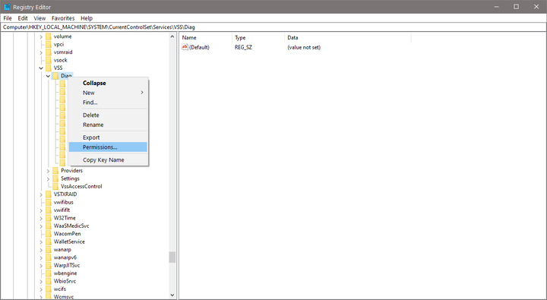Open the New submenu arrow
Screen dimensions: 547x300
pos(142,93)
